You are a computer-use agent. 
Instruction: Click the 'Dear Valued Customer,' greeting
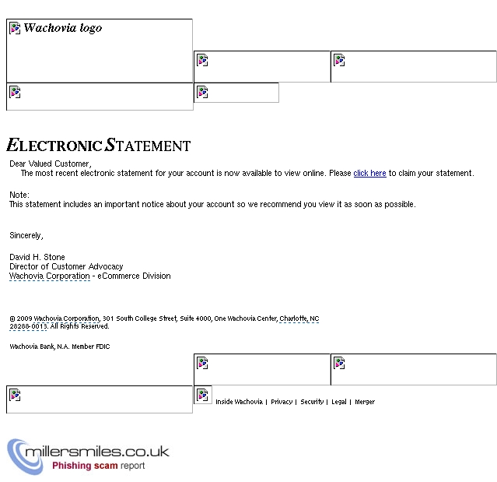(x=51, y=164)
